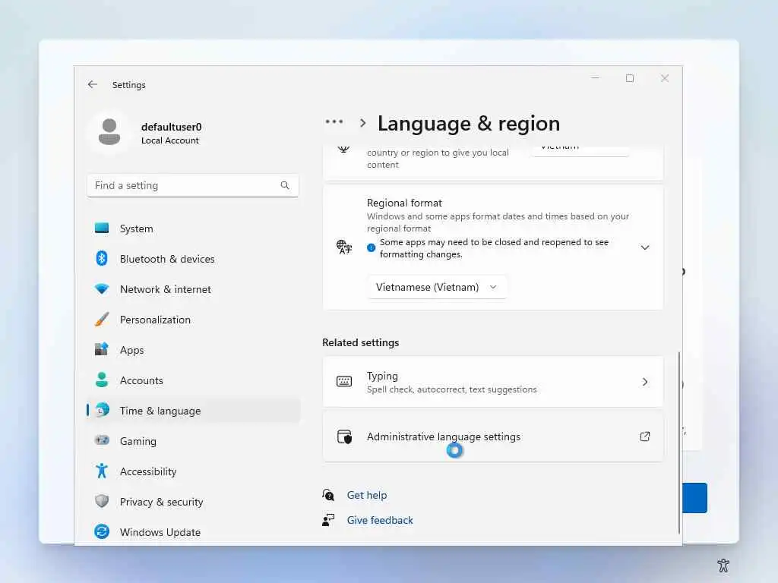Open Windows Update page

point(194,532)
